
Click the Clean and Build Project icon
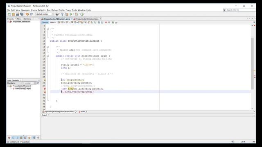tap(67, 14)
